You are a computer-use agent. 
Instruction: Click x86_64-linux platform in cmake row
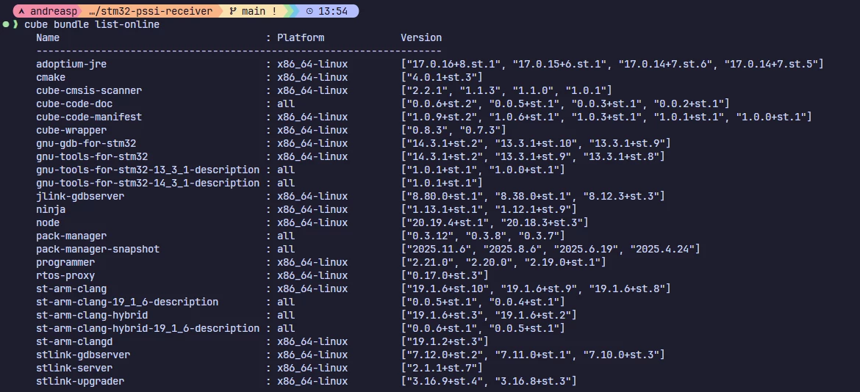(312, 77)
